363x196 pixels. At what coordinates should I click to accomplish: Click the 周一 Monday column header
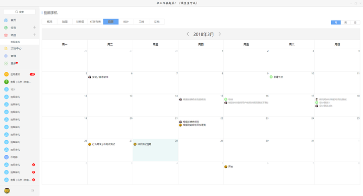65,44
